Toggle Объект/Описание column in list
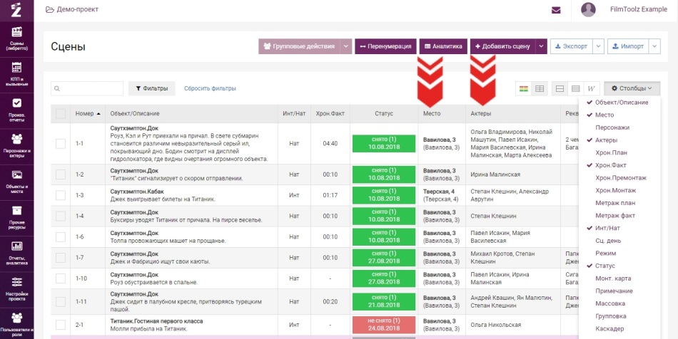 [622, 103]
